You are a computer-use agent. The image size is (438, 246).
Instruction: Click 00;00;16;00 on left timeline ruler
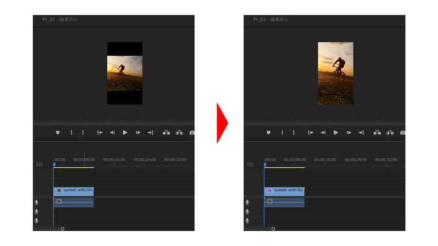pos(114,160)
